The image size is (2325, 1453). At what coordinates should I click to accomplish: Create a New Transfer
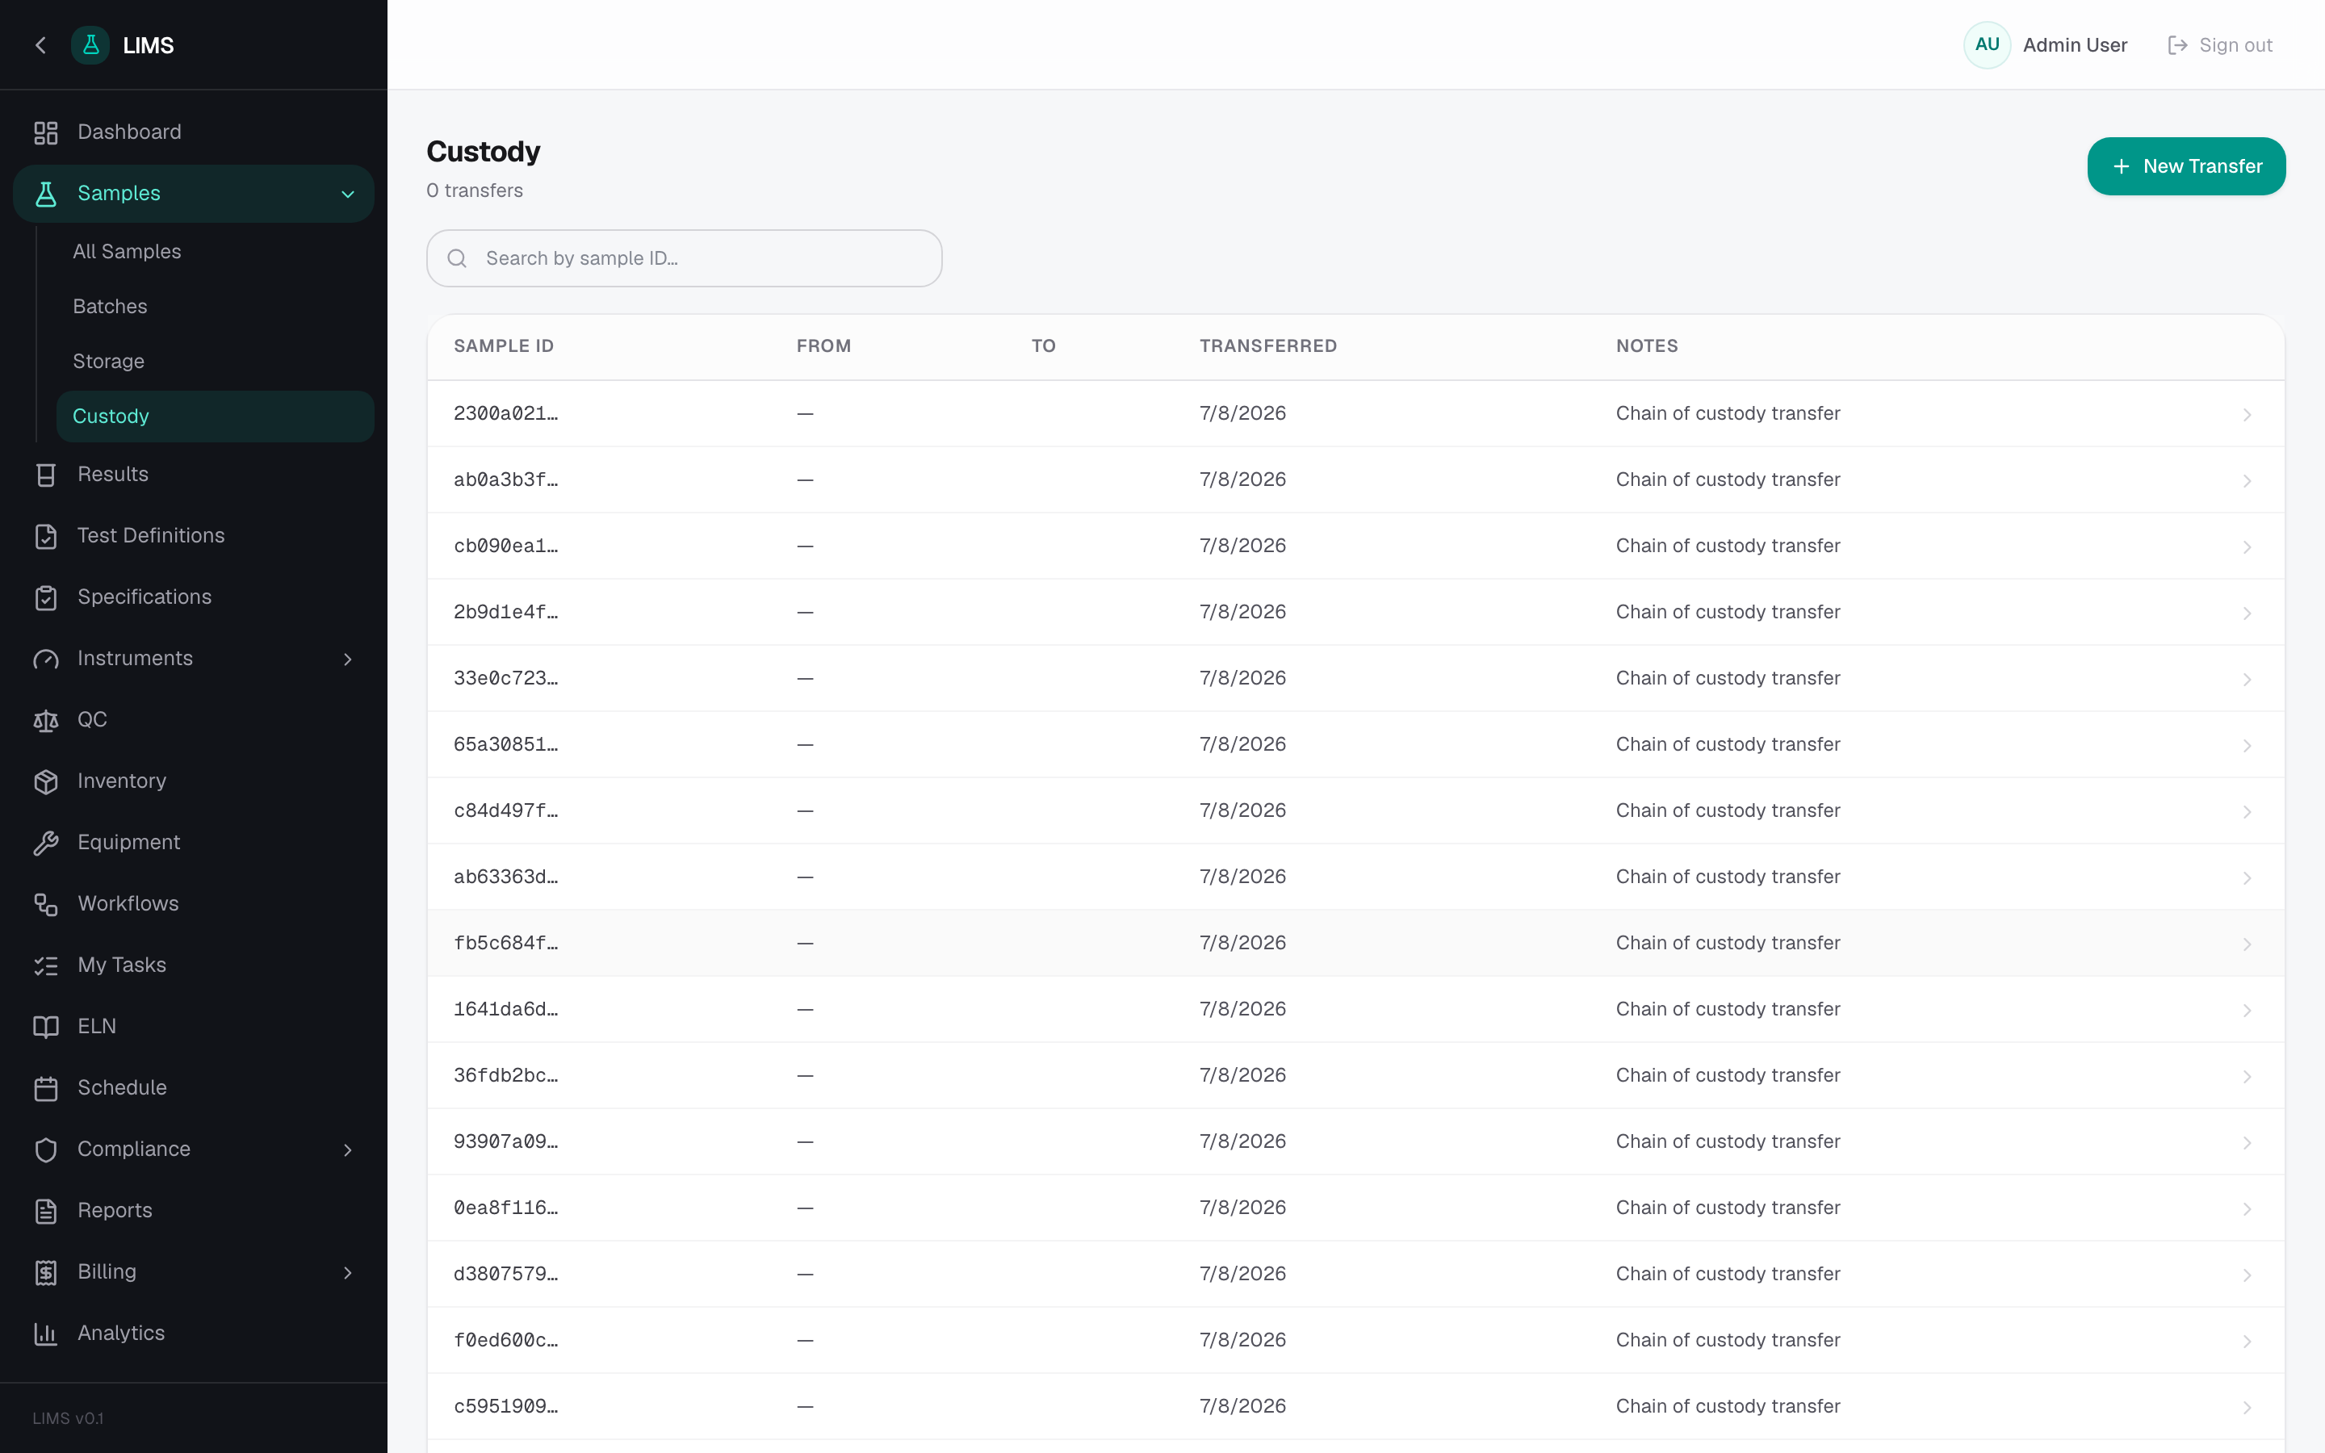point(2185,166)
